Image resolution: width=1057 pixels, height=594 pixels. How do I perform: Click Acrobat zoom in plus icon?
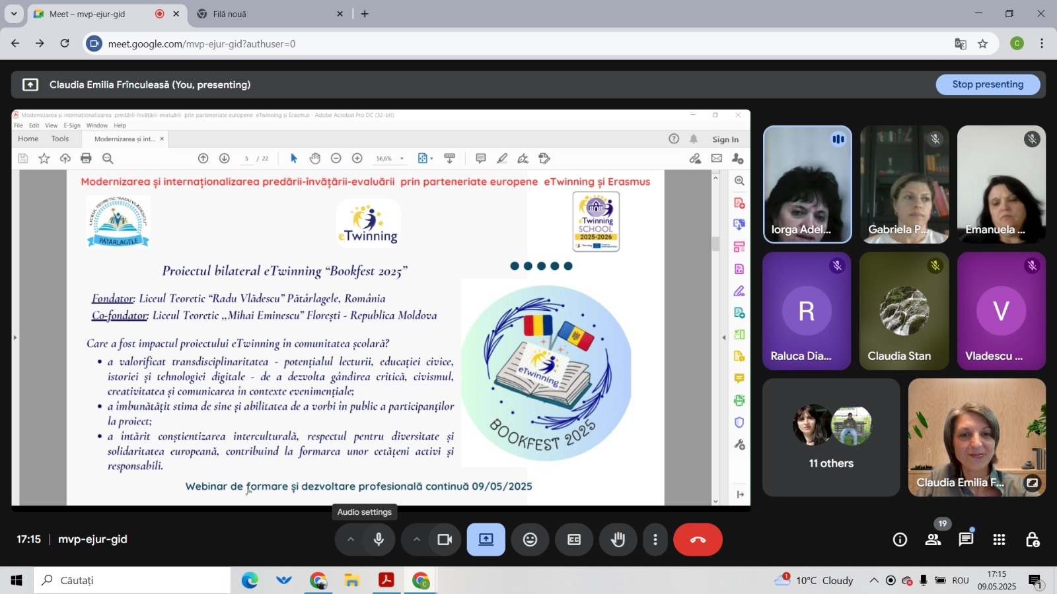[x=357, y=158]
